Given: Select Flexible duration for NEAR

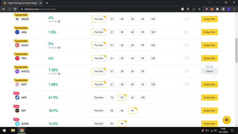Looking at the screenshot, I should pos(99,19).
